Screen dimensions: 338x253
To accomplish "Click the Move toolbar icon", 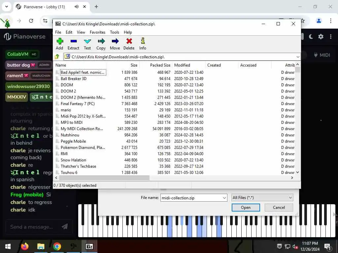I will click(115, 44).
